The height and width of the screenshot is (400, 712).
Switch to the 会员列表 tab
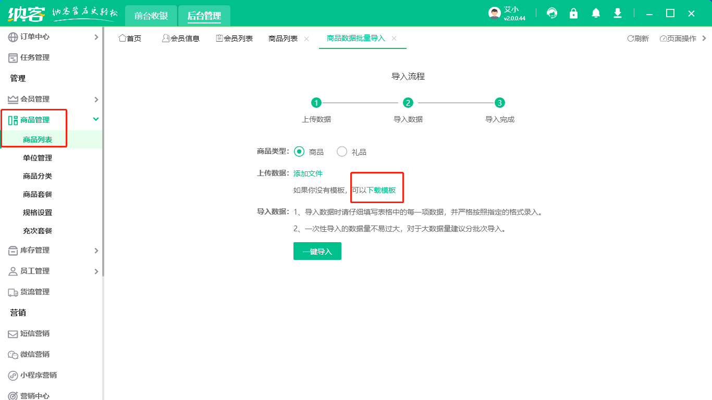pos(234,38)
